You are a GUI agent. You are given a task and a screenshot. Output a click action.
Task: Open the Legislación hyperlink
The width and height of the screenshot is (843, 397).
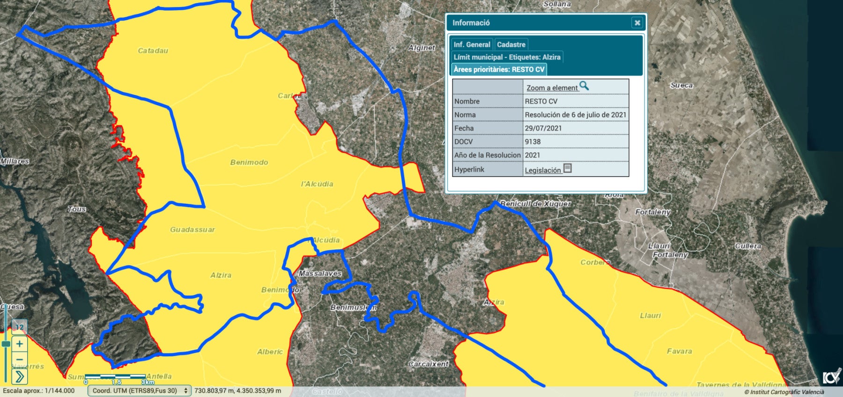pos(542,170)
